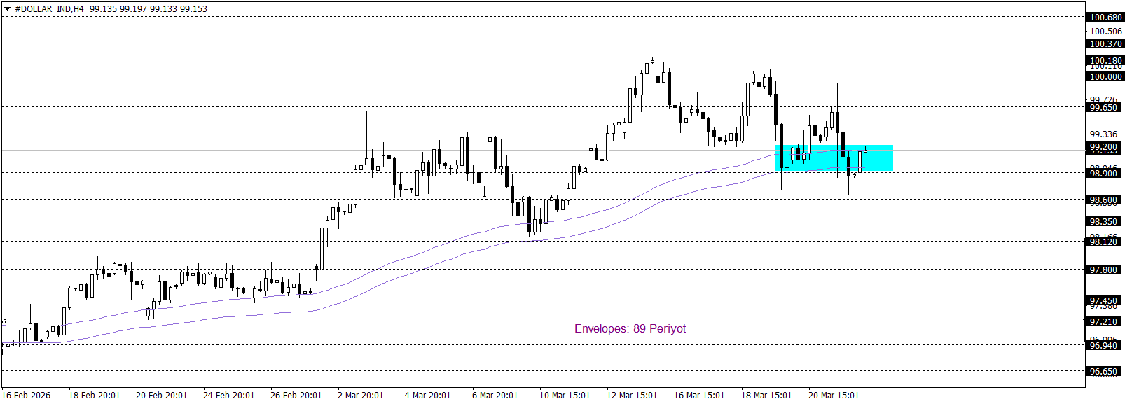The height and width of the screenshot is (404, 1125).
Task: Click the 98.900 price level label
Action: pos(1105,174)
